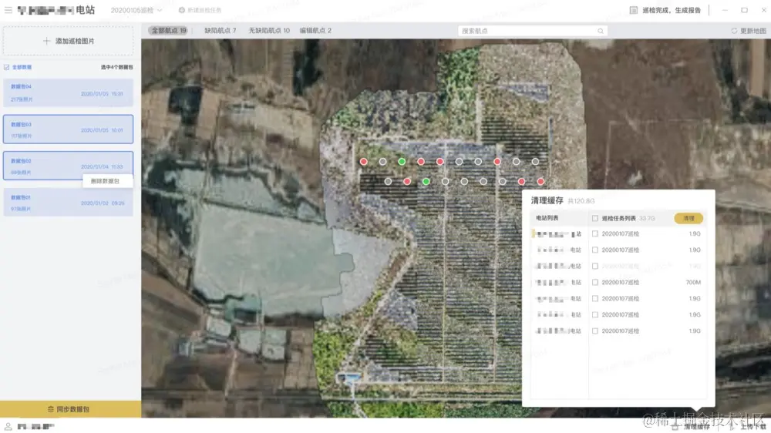Click the 选中4个数据包 label

(116, 67)
